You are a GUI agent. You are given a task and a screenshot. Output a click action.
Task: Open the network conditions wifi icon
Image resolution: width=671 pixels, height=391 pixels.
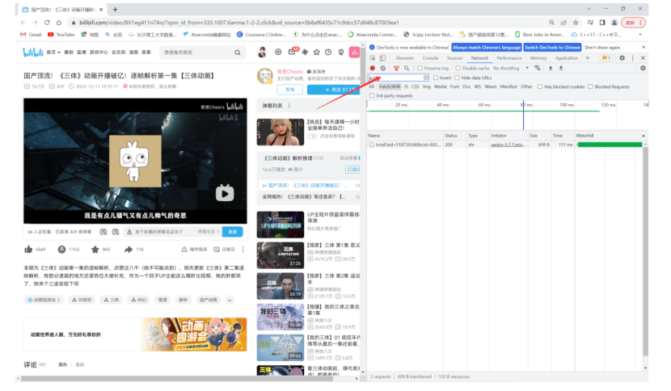coord(538,68)
